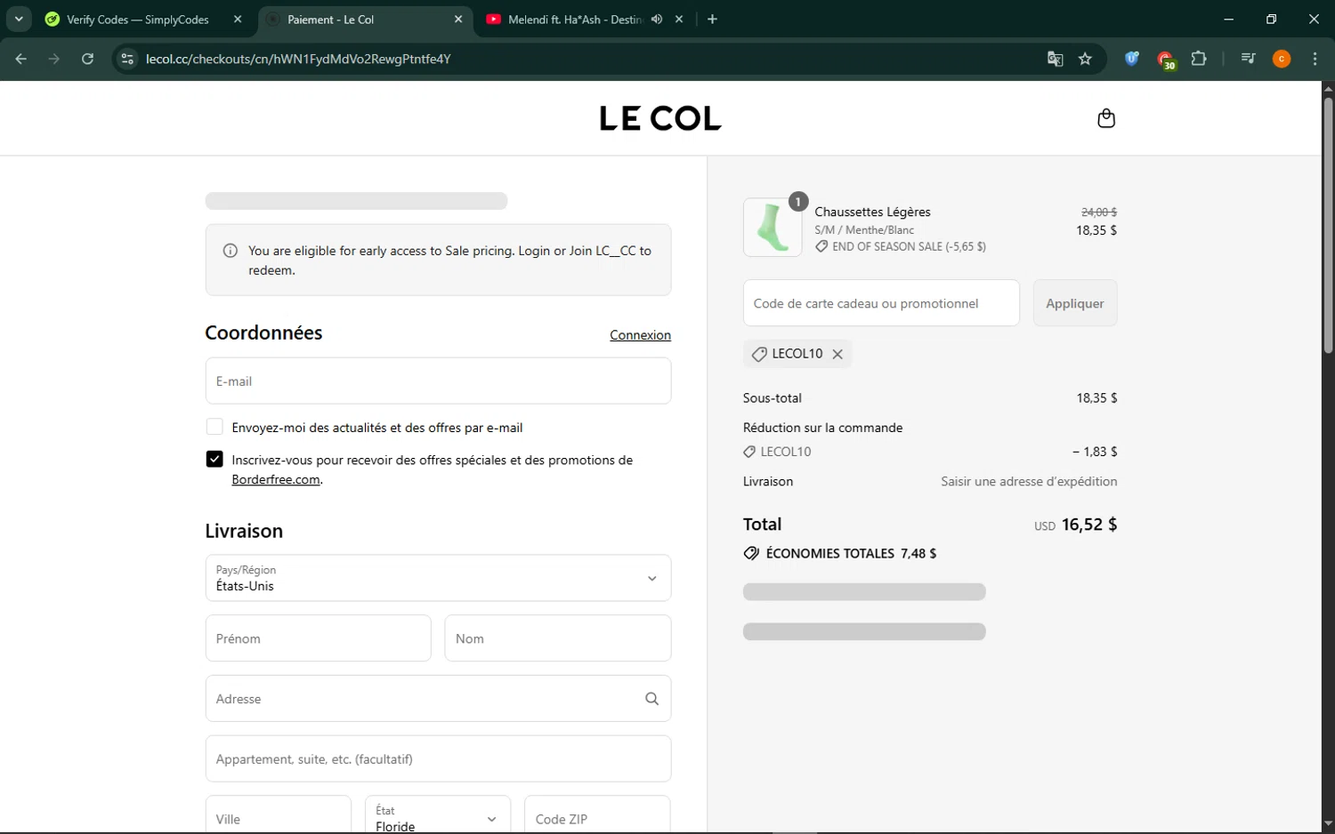The image size is (1335, 834).
Task: Close the Verify Codes tab
Action: point(238,19)
